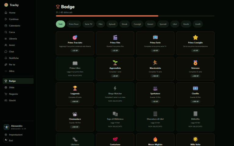The width and height of the screenshot is (234, 146).
Task: Click NON SBLOCCATO text on Binge Watcher
Action: tap(115, 101)
